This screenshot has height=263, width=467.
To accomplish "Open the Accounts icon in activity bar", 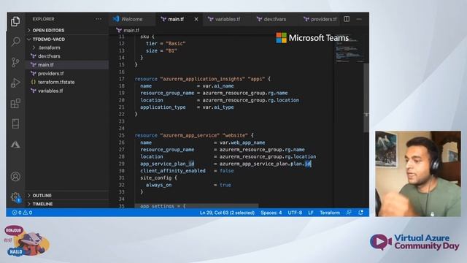I will [x=15, y=177].
